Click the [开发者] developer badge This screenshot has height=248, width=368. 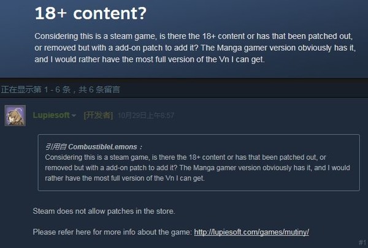[x=98, y=115]
